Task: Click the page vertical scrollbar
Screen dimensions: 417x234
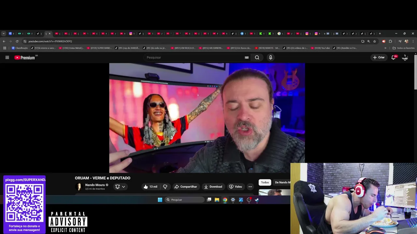Action: [415, 72]
